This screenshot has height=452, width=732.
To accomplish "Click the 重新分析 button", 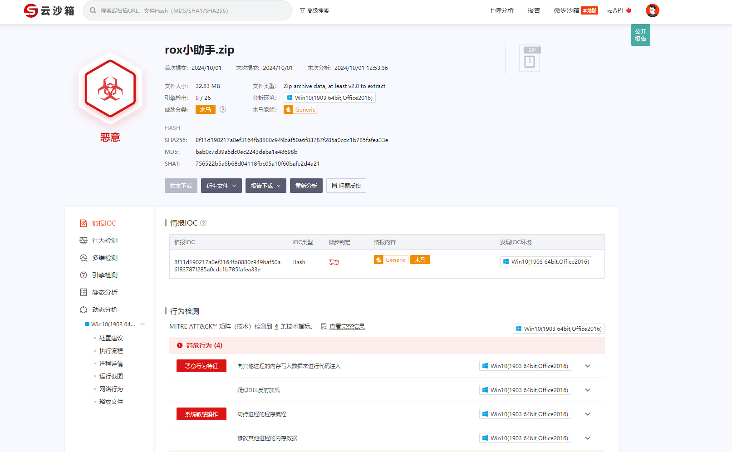I will 306,186.
